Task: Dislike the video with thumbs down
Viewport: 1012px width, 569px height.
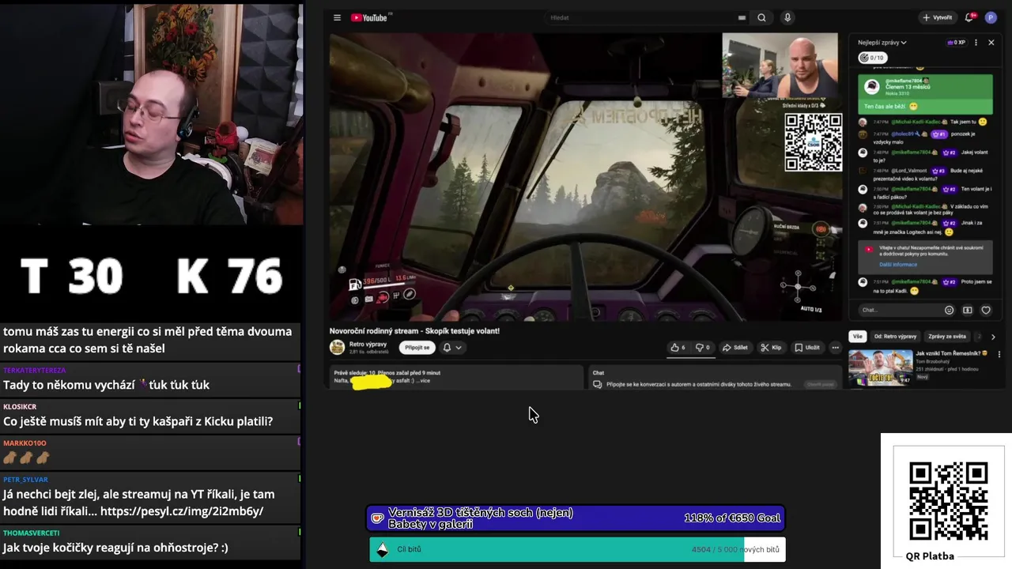Action: click(702, 347)
